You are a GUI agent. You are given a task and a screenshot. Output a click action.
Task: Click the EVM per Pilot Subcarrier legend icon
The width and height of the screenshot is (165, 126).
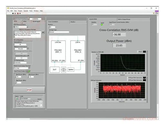144,78
